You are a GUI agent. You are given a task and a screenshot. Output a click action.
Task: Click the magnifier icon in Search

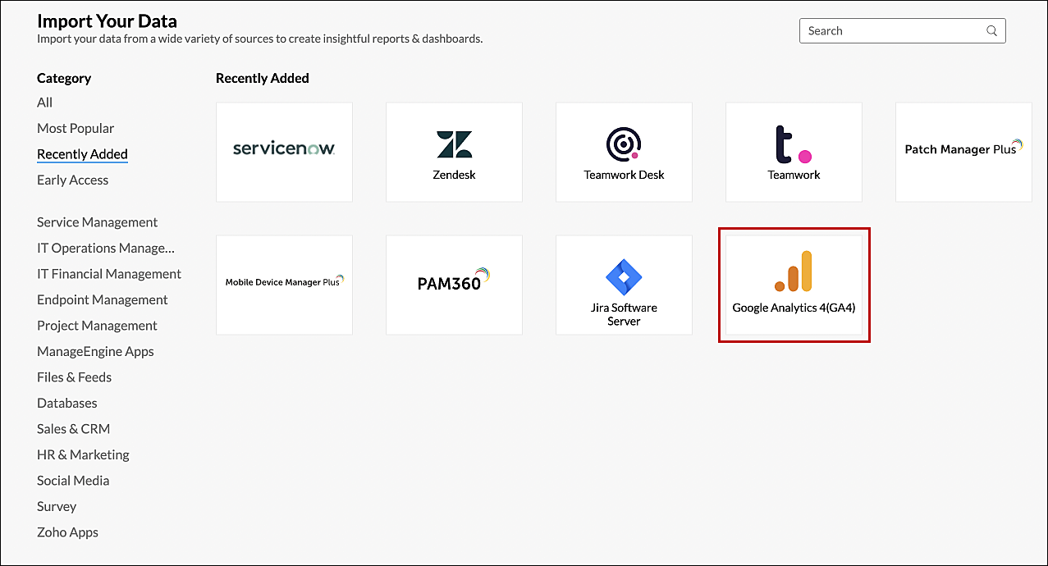pos(991,31)
